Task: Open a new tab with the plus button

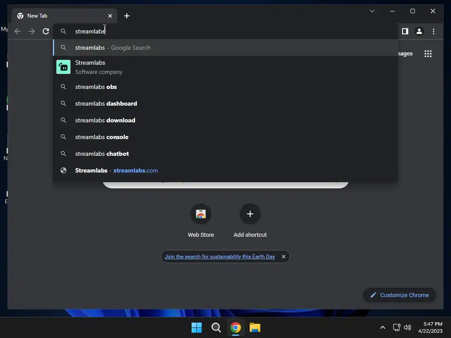Action: 127,16
